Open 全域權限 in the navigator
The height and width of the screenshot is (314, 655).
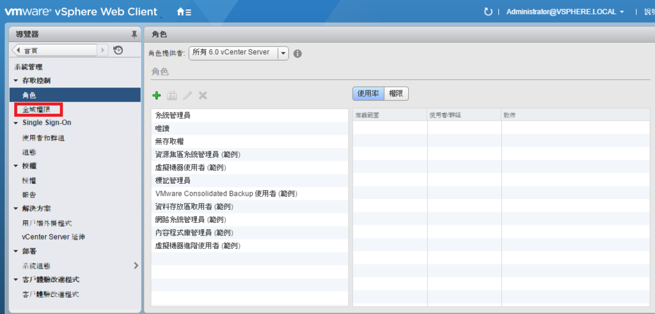36,110
